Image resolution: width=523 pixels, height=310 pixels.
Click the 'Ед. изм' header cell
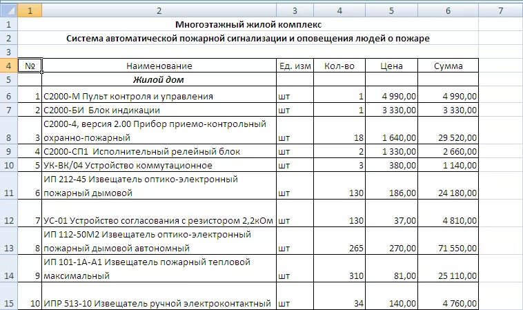(x=295, y=66)
